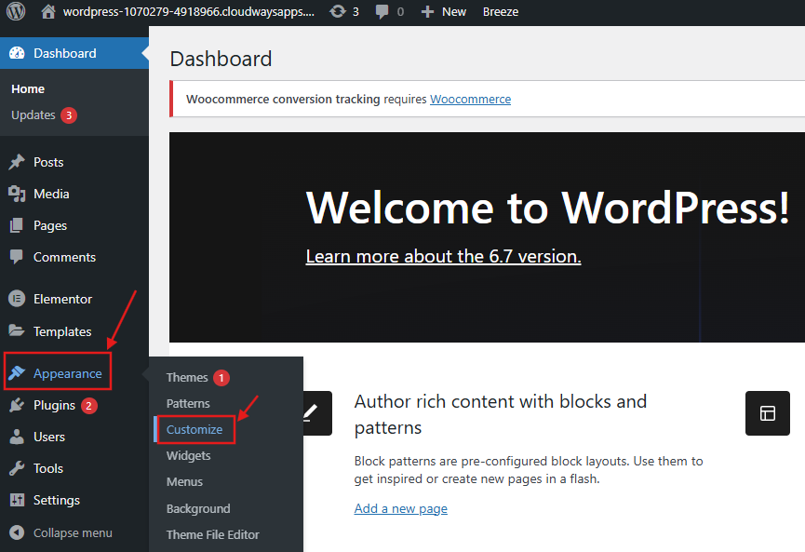Expand the Appearance menu
The width and height of the screenshot is (805, 552).
67,373
